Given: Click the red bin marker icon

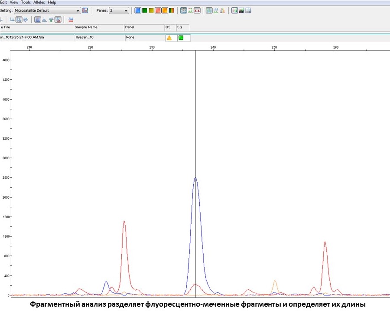Looking at the screenshot, I should click(71, 20).
